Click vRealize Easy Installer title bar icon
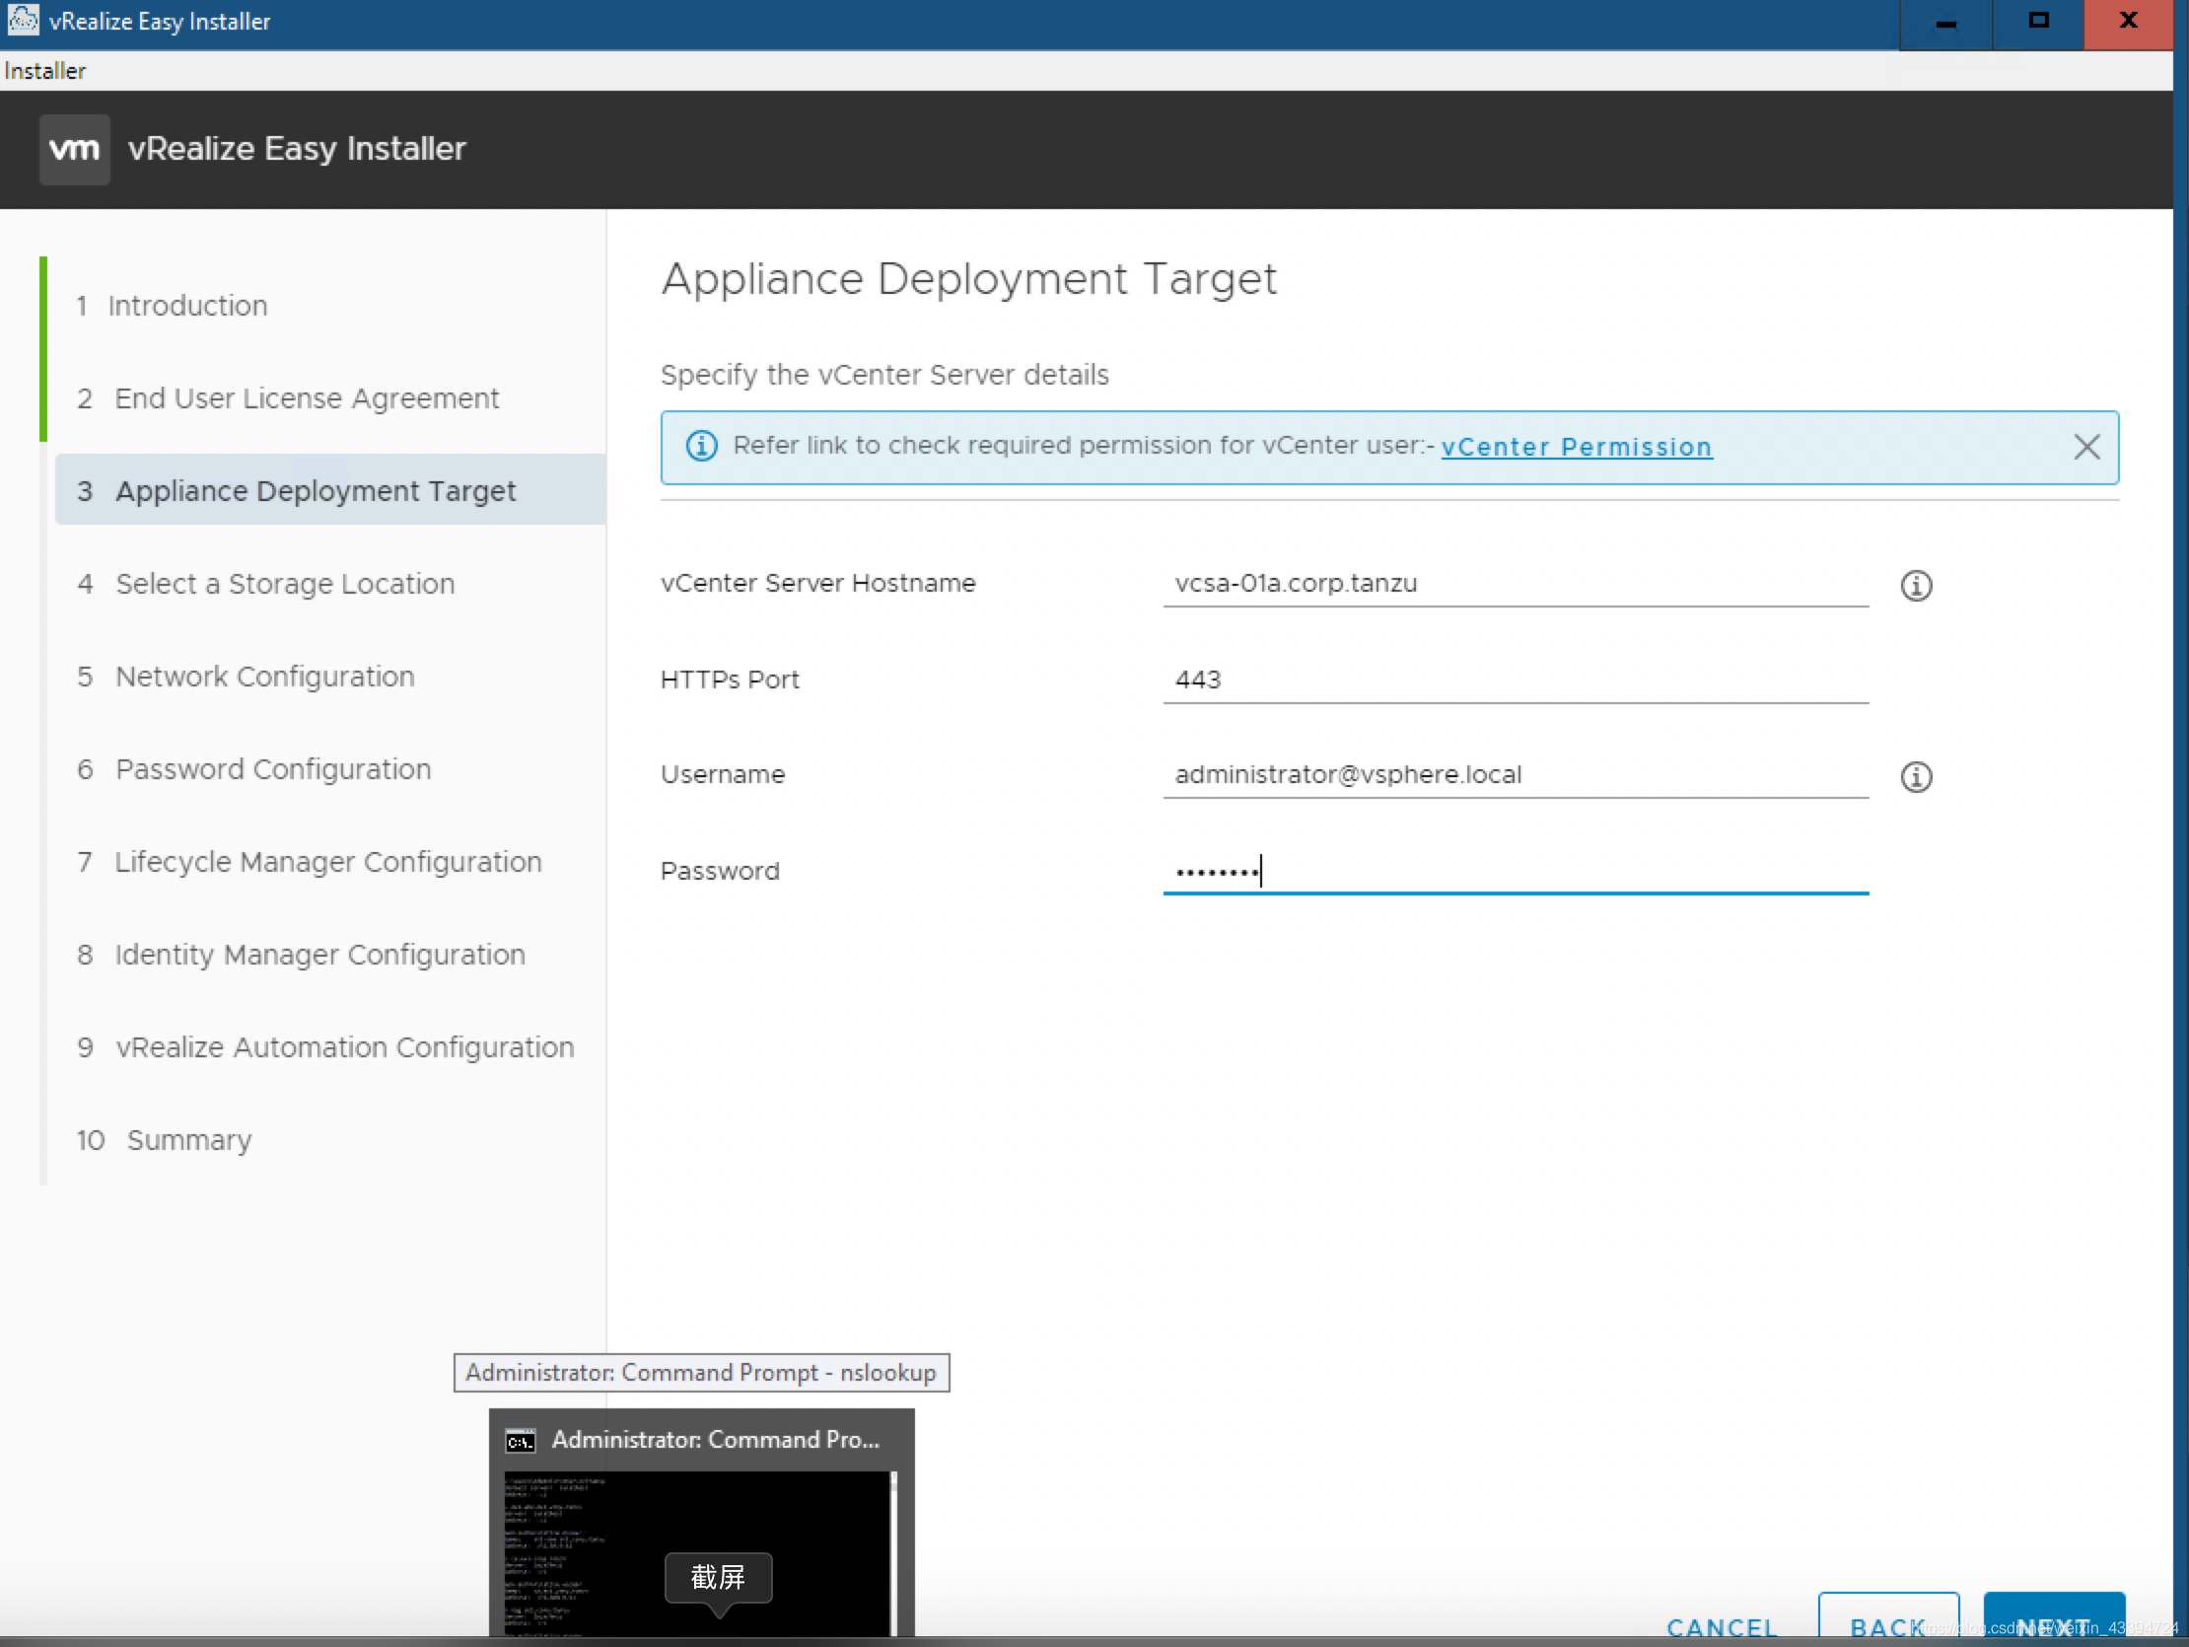Screen dimensions: 2189x1647 pyautogui.click(x=23, y=20)
